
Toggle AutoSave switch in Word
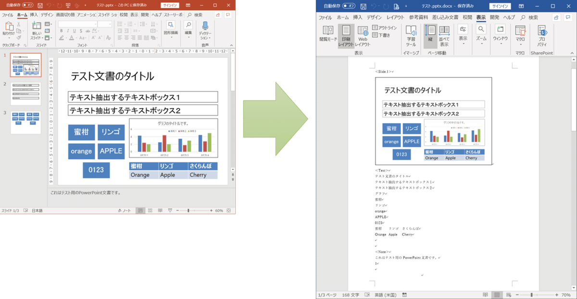coord(349,6)
